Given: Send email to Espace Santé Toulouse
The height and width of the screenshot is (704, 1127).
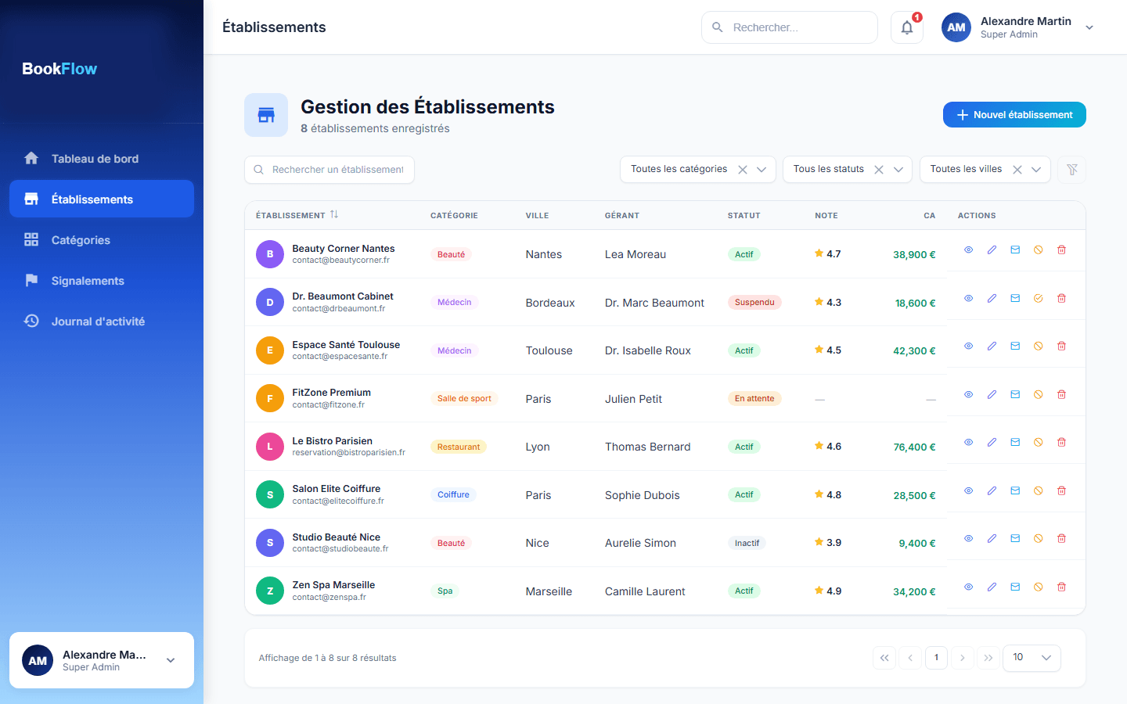Looking at the screenshot, I should (x=1015, y=347).
